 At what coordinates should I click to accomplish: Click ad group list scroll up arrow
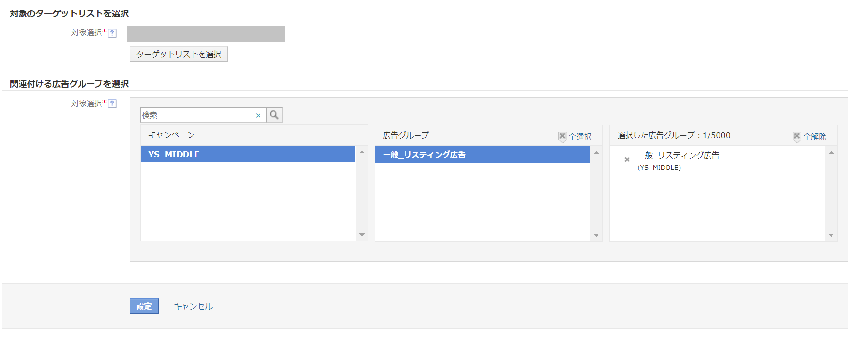coord(596,152)
